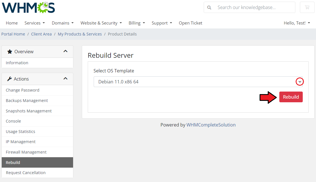Open Backups Management
316x182 pixels.
[x=37, y=101]
